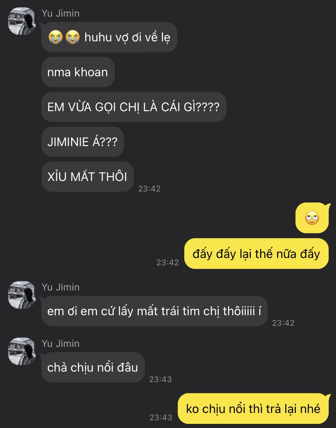The height and width of the screenshot is (428, 336).
Task: Tap the bottom Yu Jimin avatar
Action: tap(22, 351)
